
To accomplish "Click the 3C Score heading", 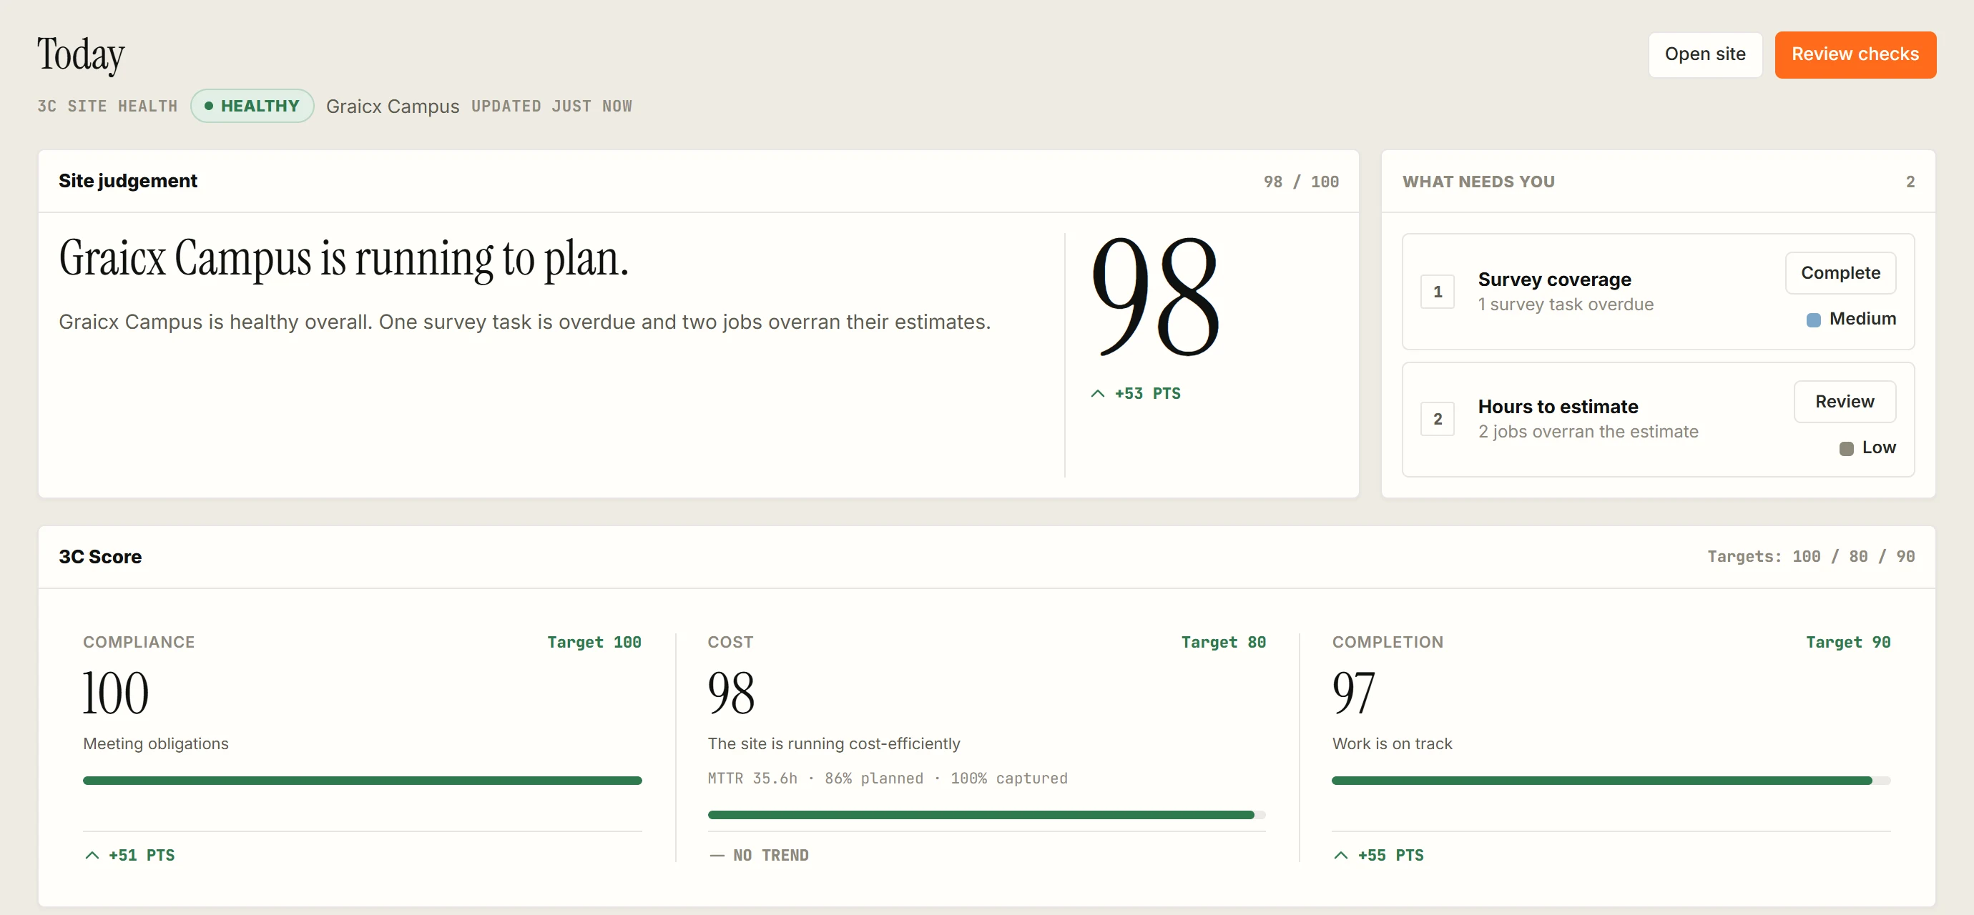I will click(x=100, y=557).
